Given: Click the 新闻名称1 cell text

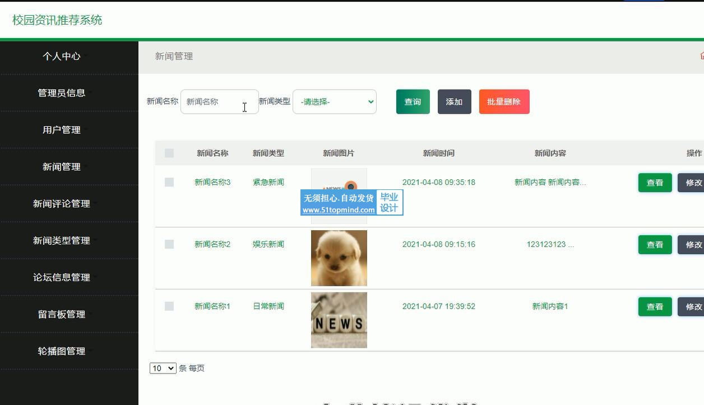Looking at the screenshot, I should click(x=212, y=306).
